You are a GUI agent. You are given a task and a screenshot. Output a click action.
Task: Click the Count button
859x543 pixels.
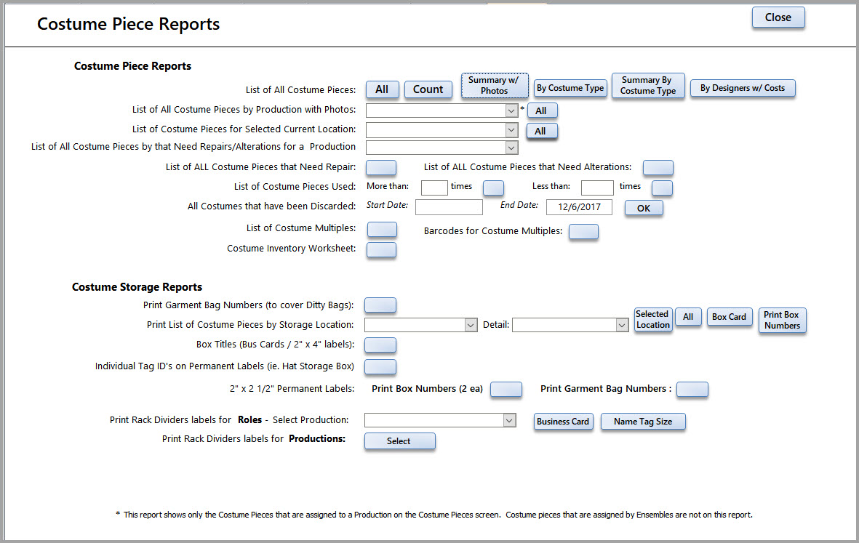click(x=428, y=89)
